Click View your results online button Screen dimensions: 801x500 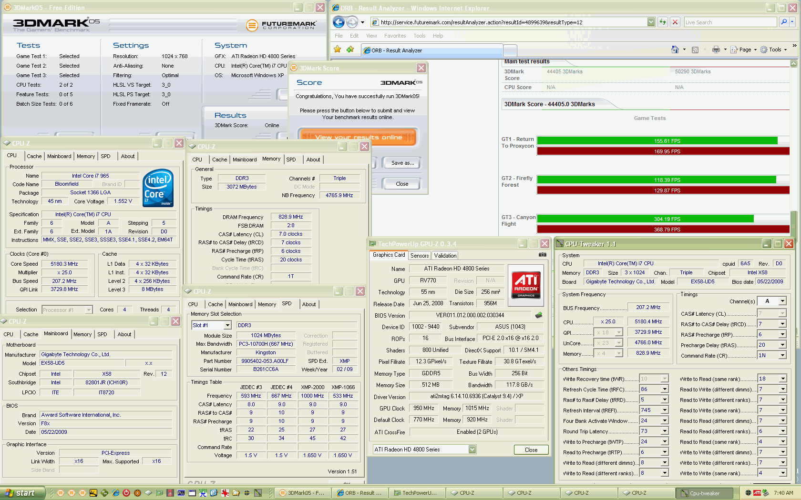pos(358,137)
